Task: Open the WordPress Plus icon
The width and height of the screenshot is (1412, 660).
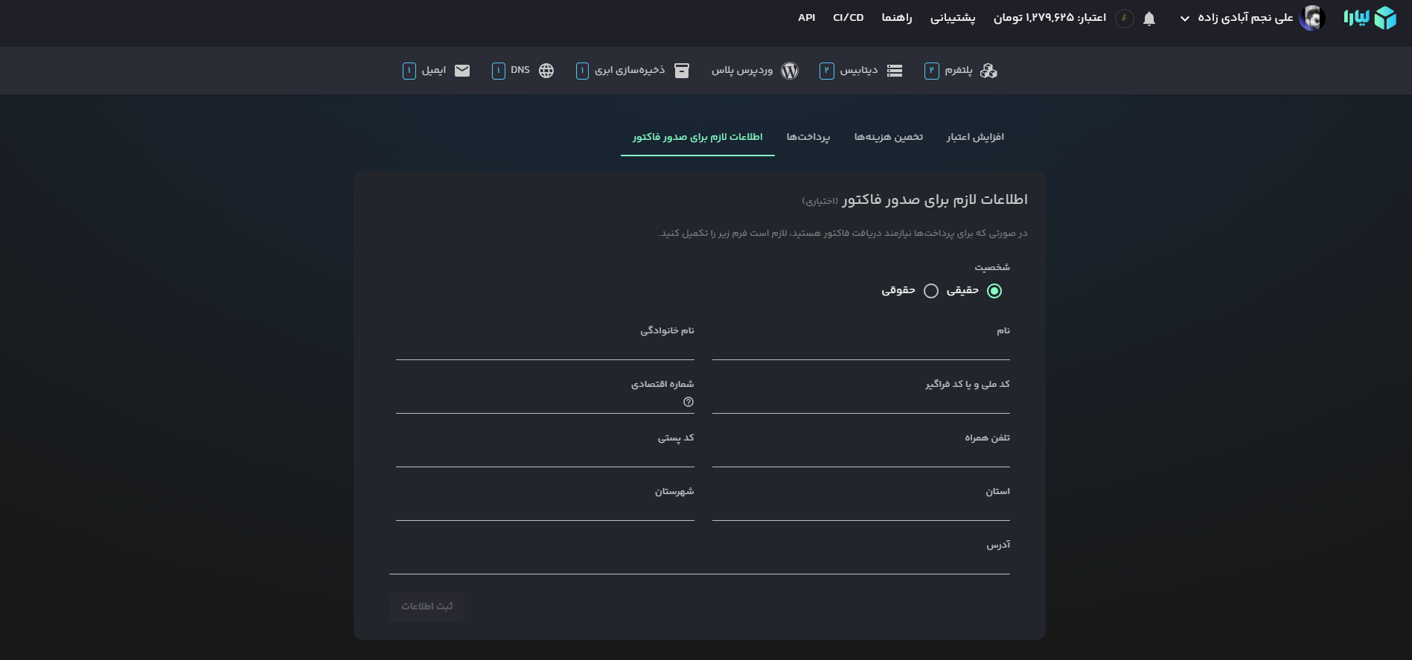Action: coord(790,71)
